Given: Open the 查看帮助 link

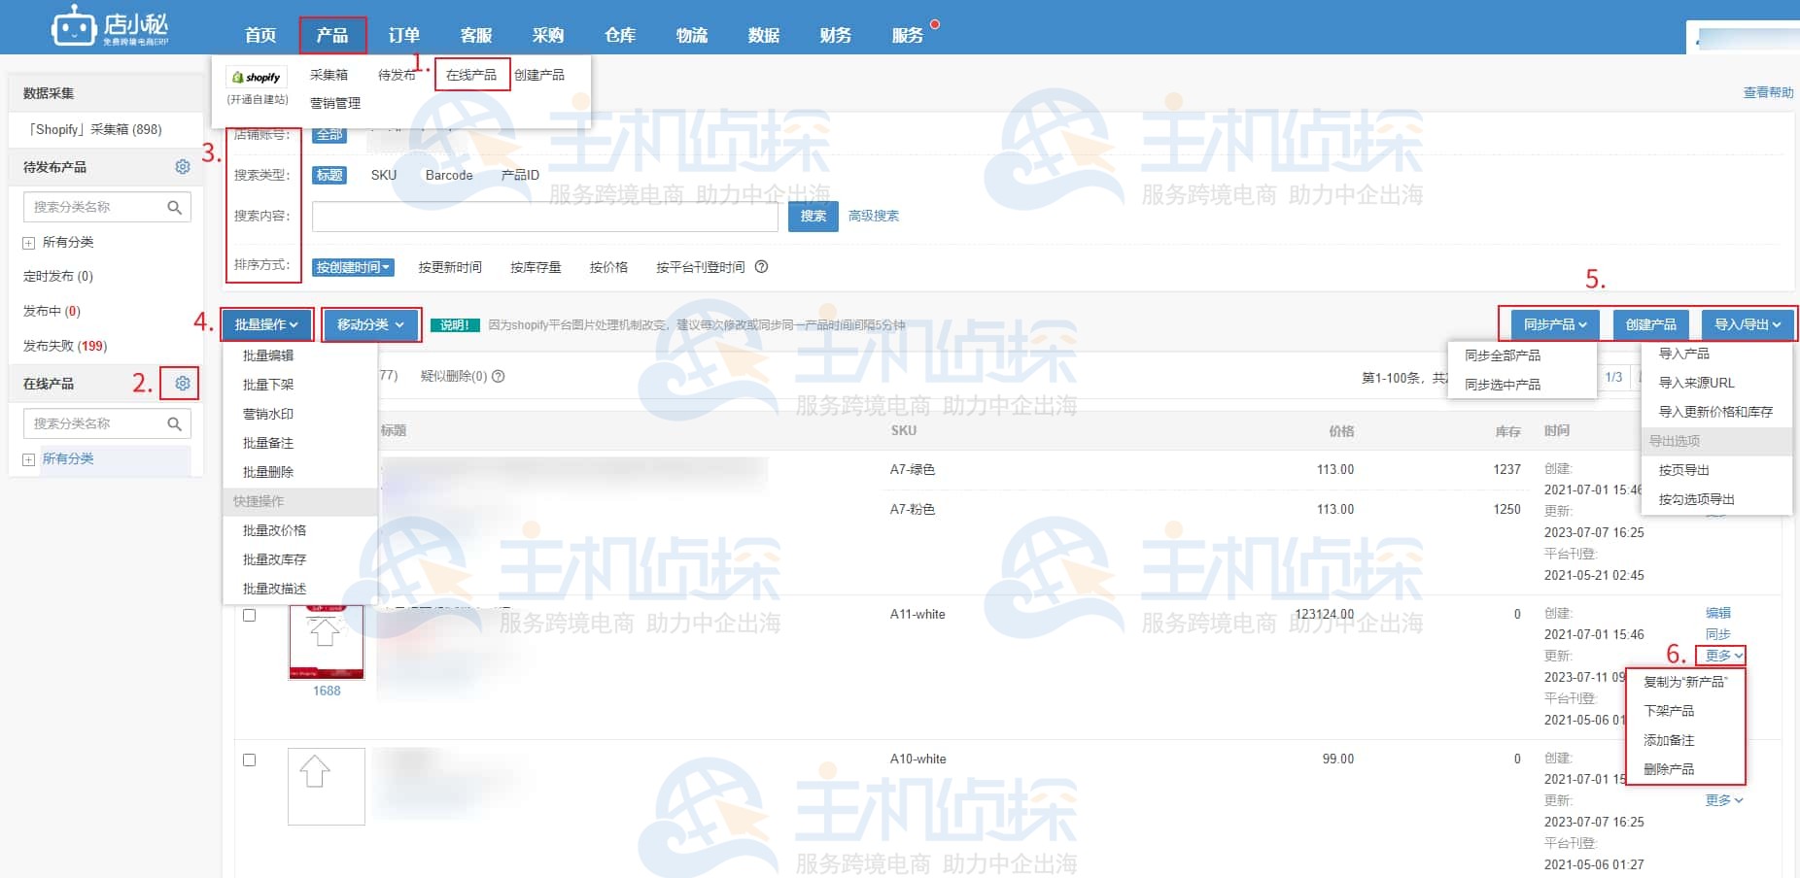Looking at the screenshot, I should (x=1768, y=92).
